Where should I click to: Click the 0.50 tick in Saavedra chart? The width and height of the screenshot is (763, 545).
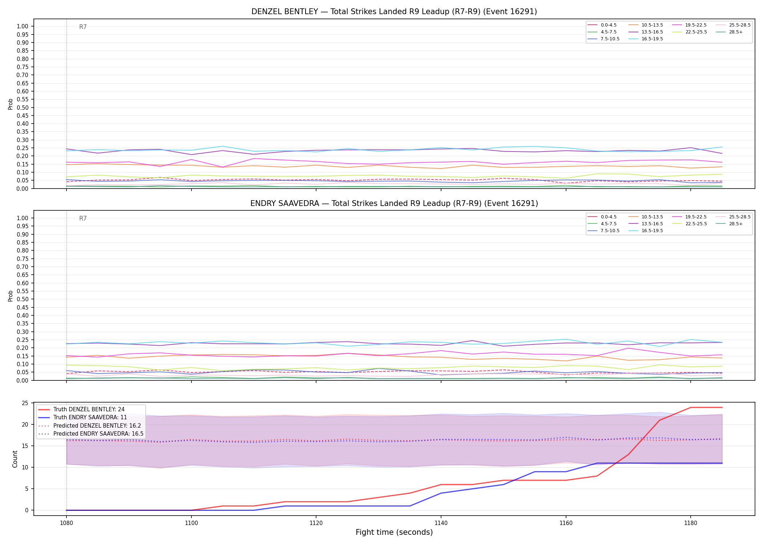[23, 299]
